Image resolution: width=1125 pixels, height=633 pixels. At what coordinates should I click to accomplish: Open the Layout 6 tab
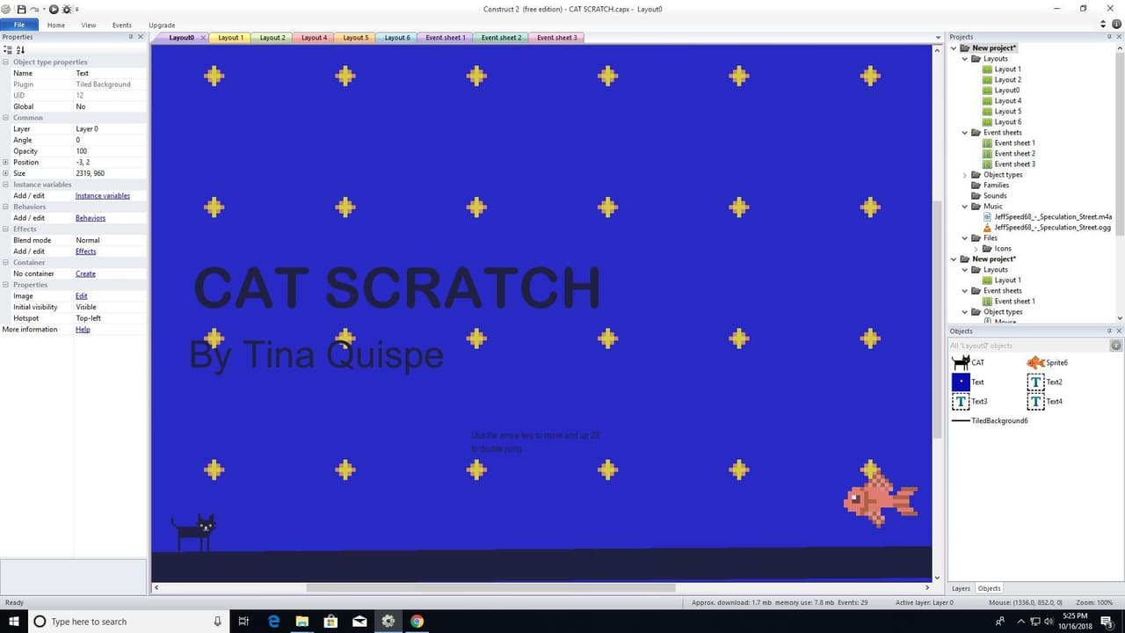[x=396, y=38]
